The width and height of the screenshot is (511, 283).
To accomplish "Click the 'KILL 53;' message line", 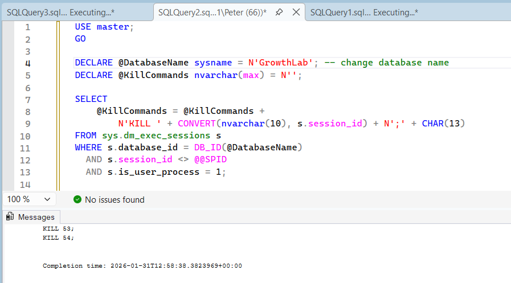I will pyautogui.click(x=58, y=228).
